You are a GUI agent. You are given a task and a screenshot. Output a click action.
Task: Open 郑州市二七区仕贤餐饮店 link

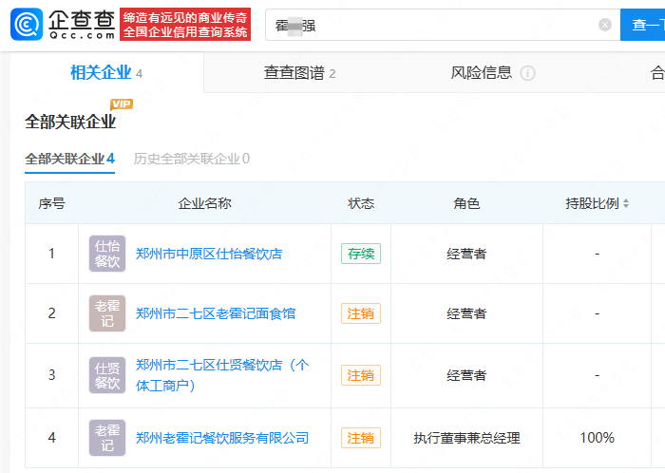pos(222,365)
